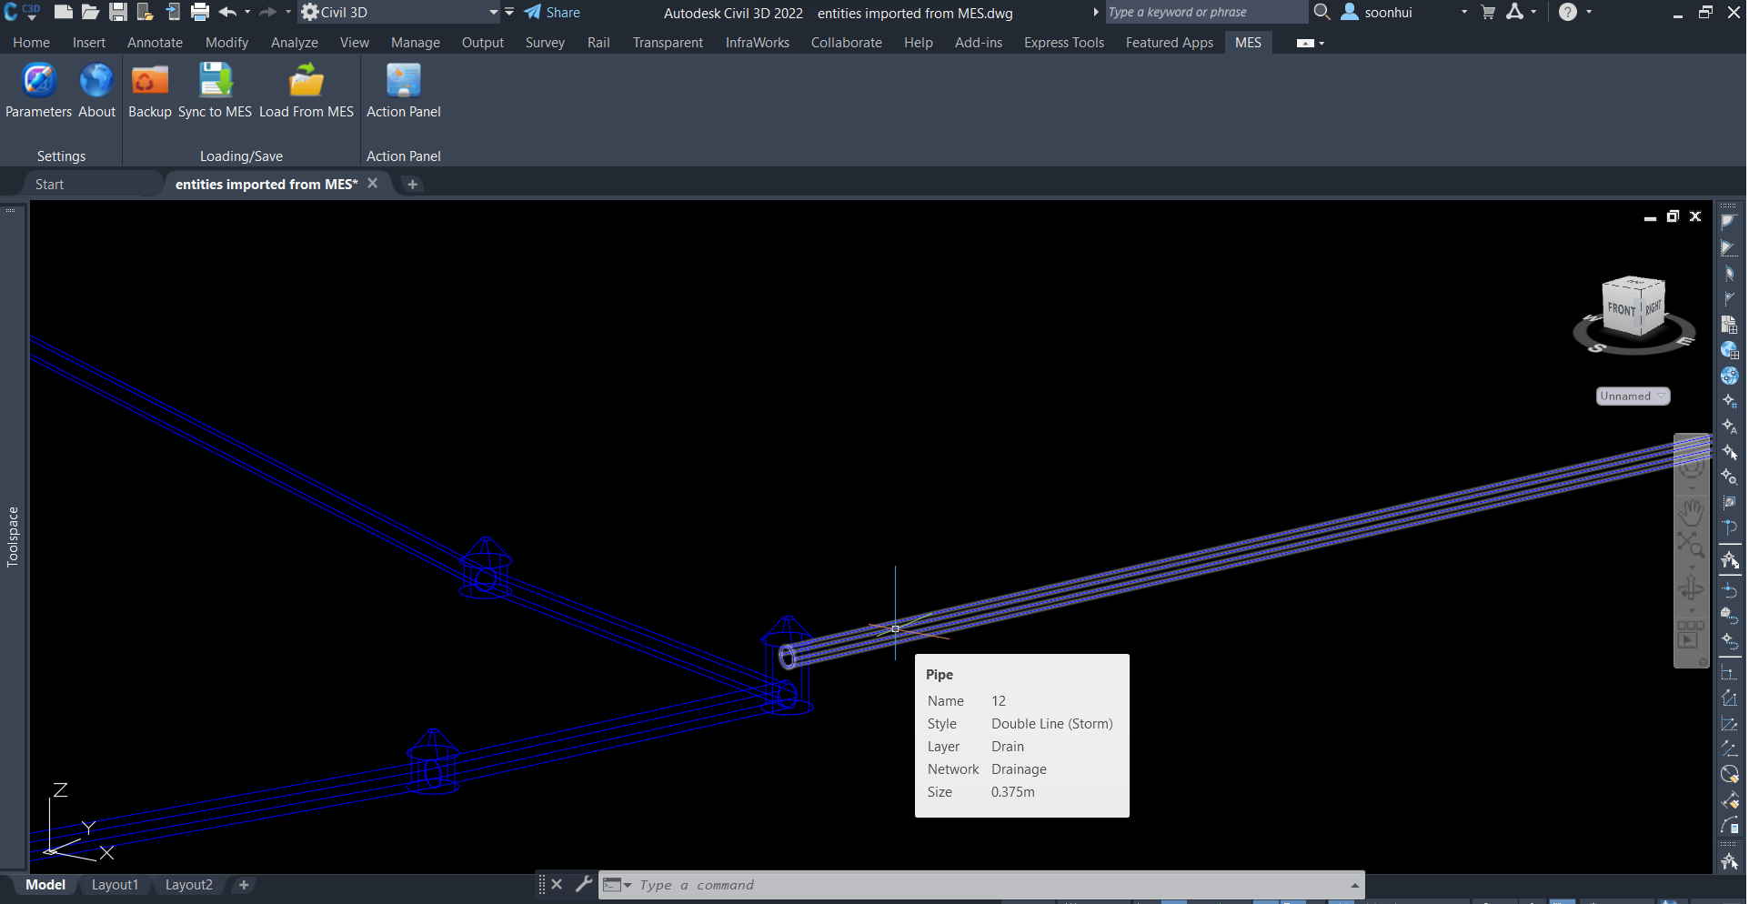Click the Customize wrench icon on command line
The image size is (1749, 904).
(x=584, y=884)
